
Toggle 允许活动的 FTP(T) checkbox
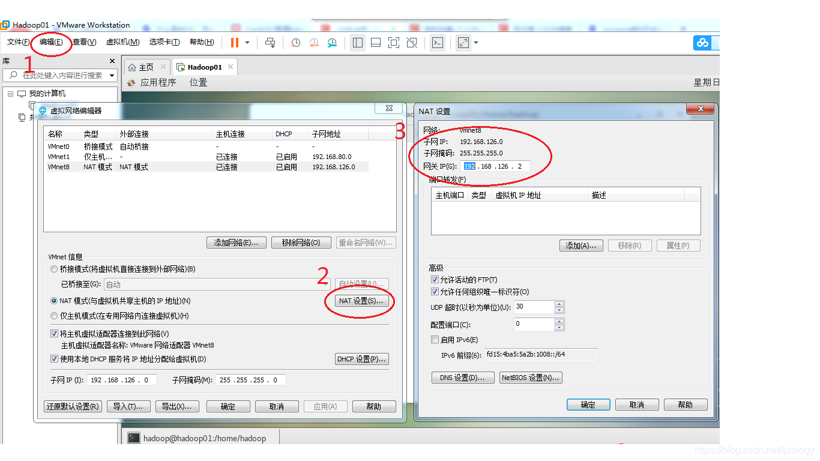point(435,280)
